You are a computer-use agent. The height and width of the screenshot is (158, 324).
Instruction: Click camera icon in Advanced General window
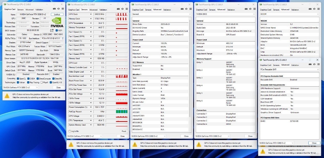click(182, 9)
